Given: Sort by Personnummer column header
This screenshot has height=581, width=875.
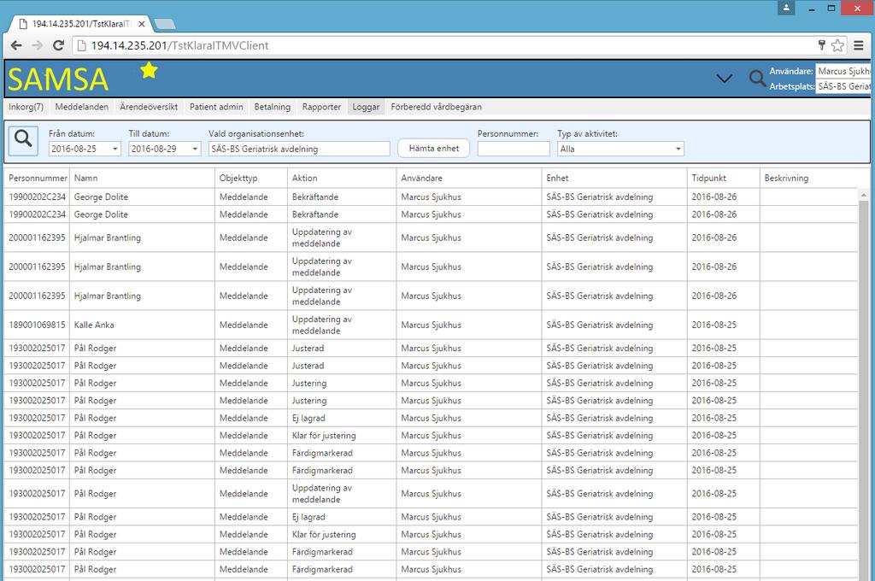Looking at the screenshot, I should (38, 178).
